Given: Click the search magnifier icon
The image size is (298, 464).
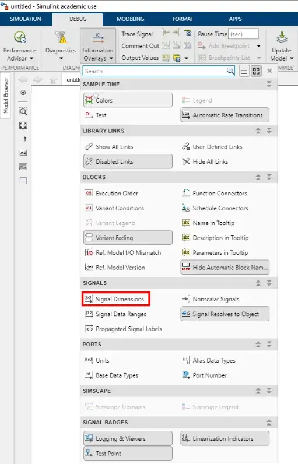Looking at the screenshot, I should point(230,71).
